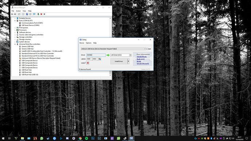Click the red X WCID indicator in Zadig

coord(88,63)
